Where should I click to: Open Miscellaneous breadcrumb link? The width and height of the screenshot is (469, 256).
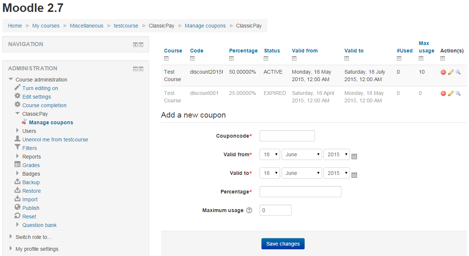click(87, 26)
